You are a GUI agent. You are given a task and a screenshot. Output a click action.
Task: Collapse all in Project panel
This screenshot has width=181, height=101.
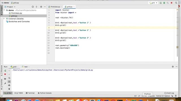(36, 7)
